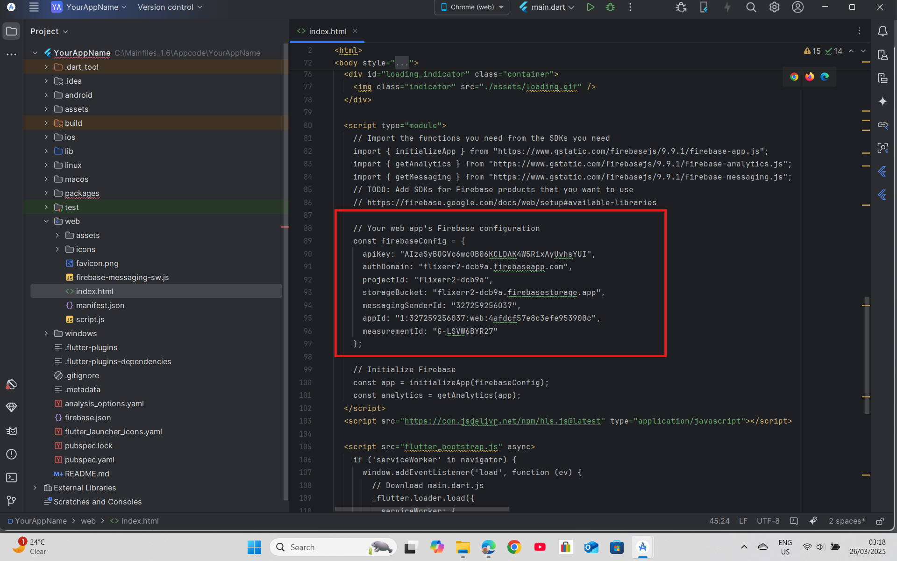This screenshot has width=897, height=561.
Task: Open the App Quality Insights gem icon
Action: (x=11, y=407)
